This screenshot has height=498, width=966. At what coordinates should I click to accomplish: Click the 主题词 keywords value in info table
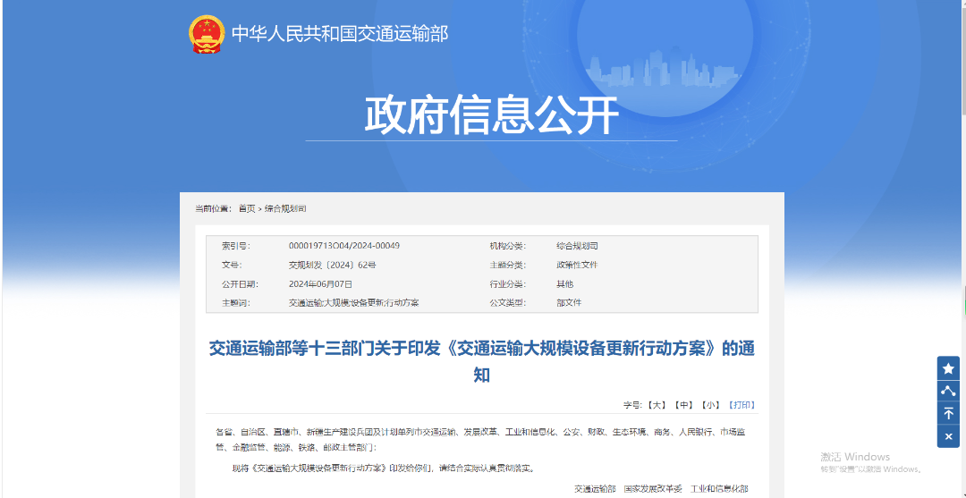[x=353, y=302]
